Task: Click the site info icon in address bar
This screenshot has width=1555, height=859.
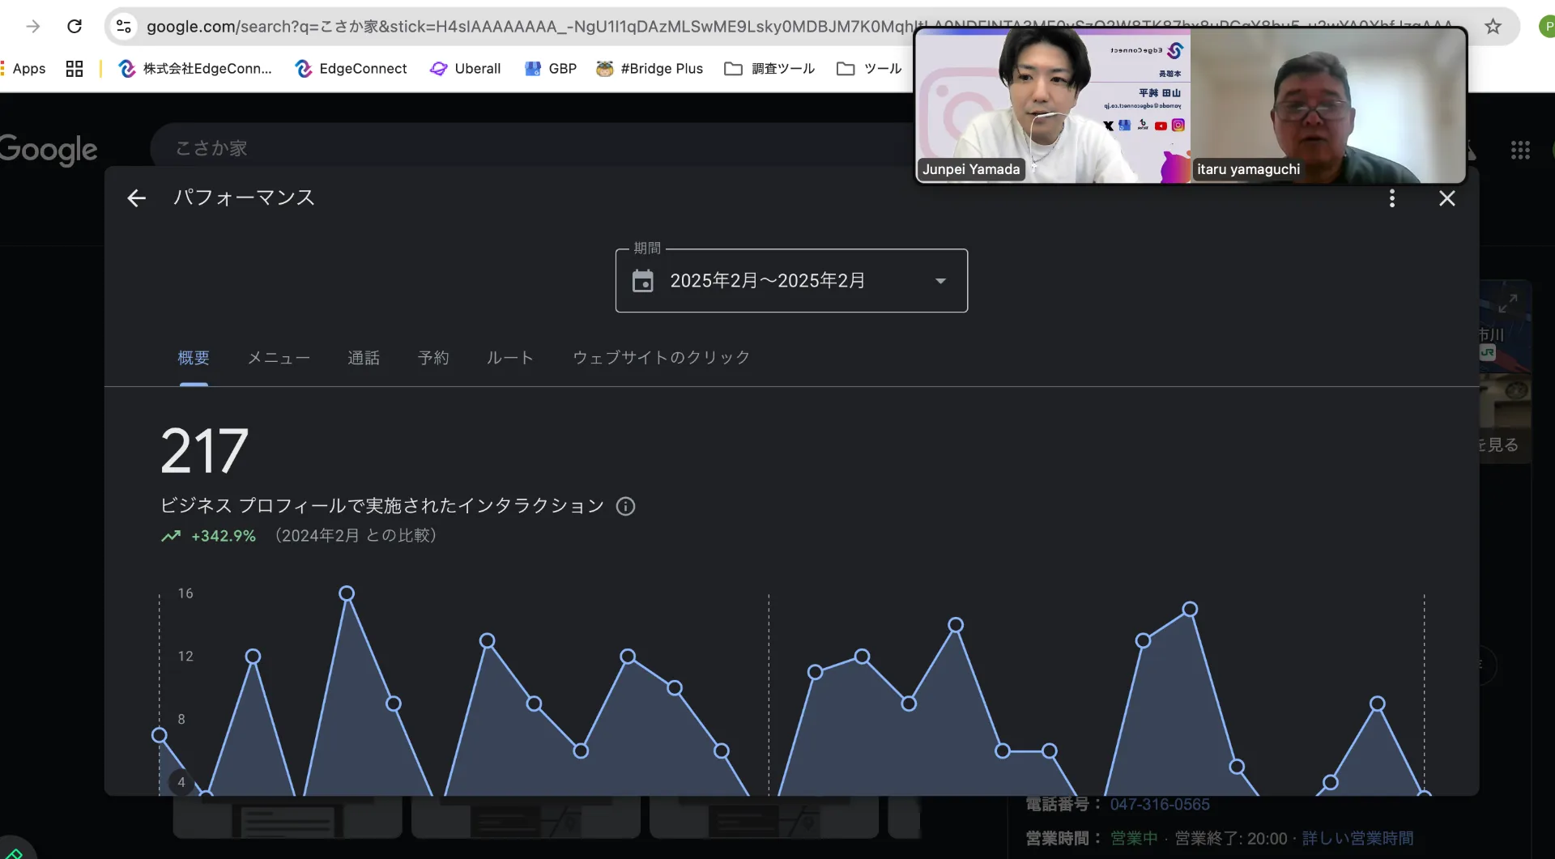Action: (124, 27)
